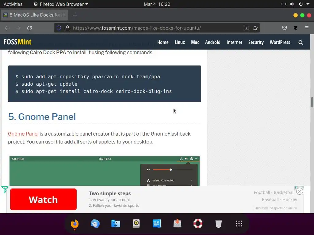Click the red Watch ad button

click(x=43, y=200)
